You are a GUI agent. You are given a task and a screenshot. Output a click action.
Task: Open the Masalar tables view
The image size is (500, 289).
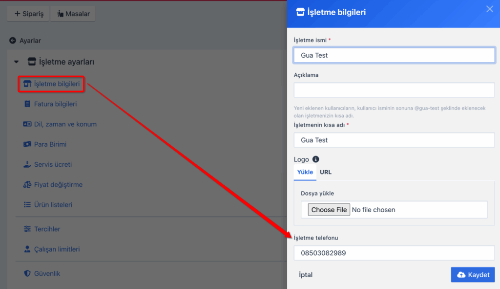[x=73, y=14]
